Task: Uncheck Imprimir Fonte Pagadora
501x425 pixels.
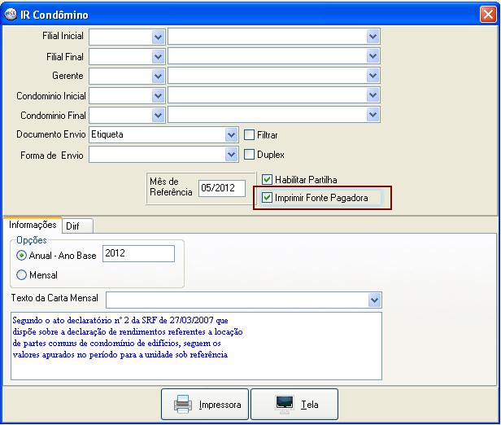Action: (x=267, y=197)
